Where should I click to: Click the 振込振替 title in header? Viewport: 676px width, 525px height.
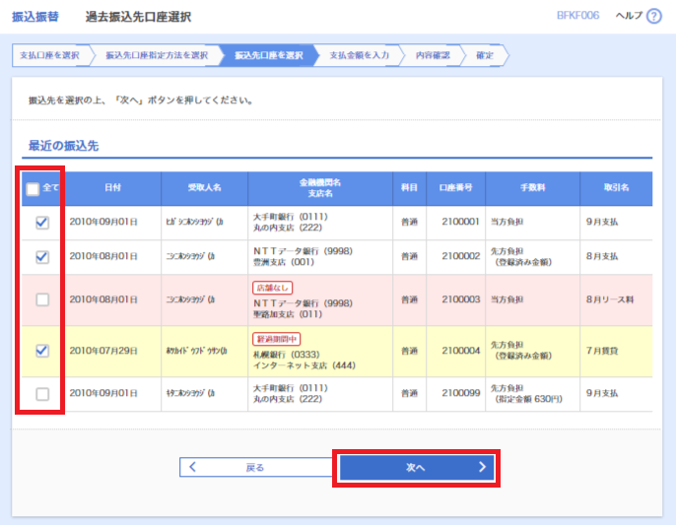pos(34,17)
